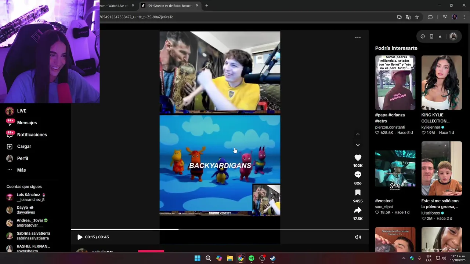Open File Explorer from taskbar

point(229,258)
